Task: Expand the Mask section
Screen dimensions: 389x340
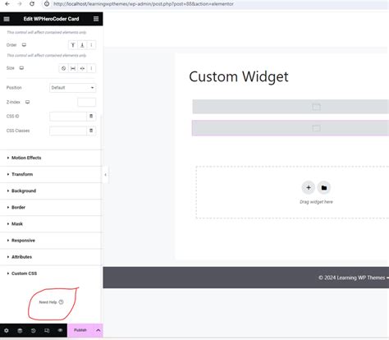Action: pos(51,224)
